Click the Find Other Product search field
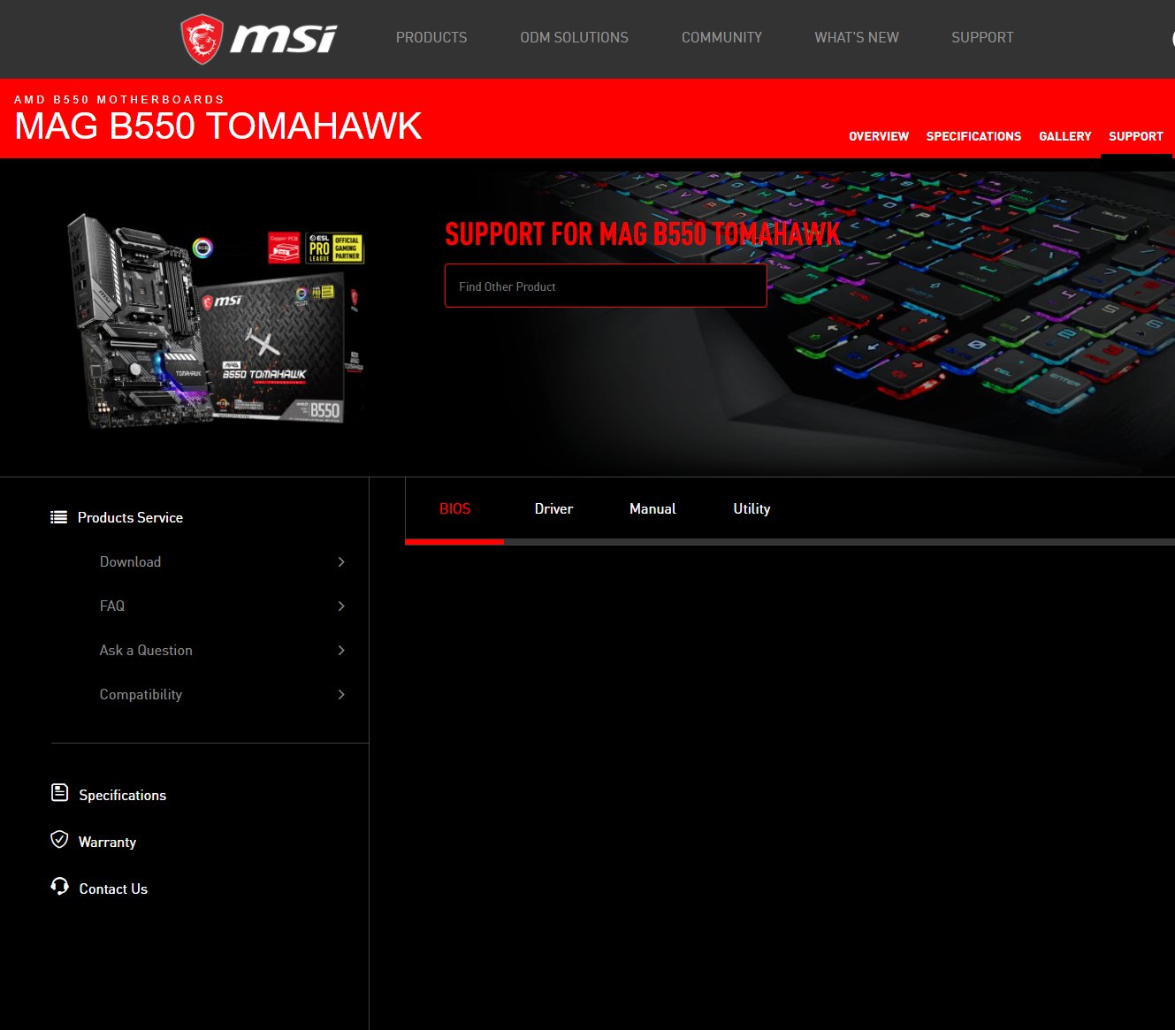Image resolution: width=1175 pixels, height=1030 pixels. [606, 286]
